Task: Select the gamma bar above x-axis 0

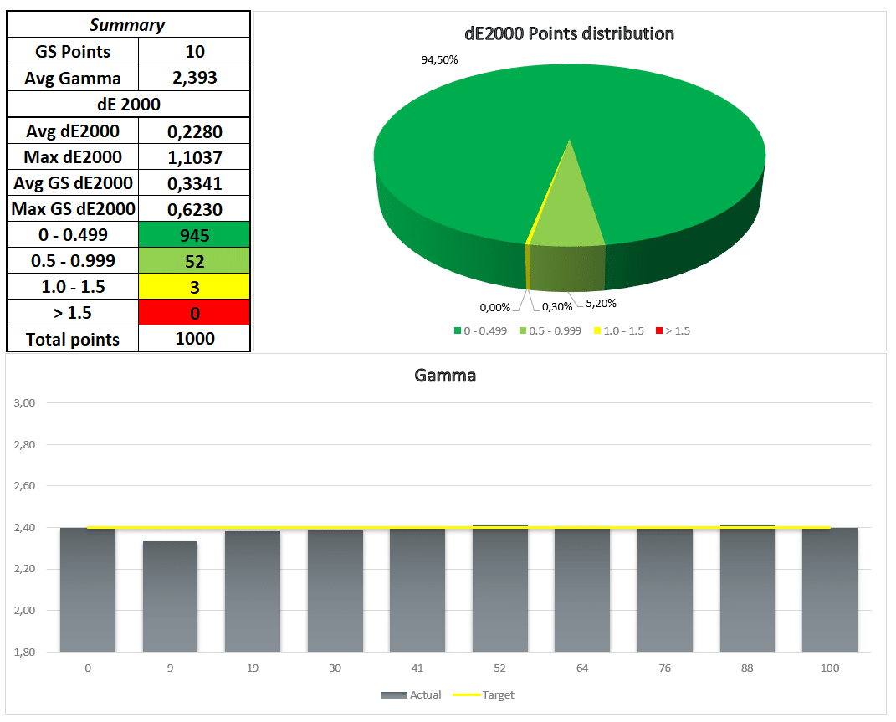Action: (88, 590)
